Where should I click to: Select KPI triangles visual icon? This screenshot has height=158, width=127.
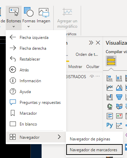click(119, 116)
